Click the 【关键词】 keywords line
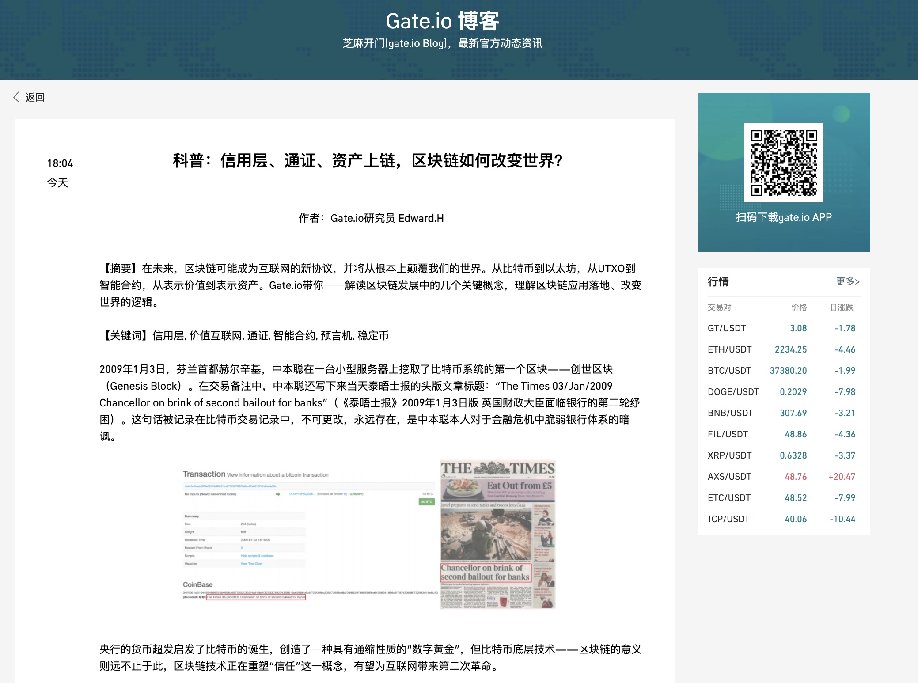The height and width of the screenshot is (683, 918). [x=244, y=336]
